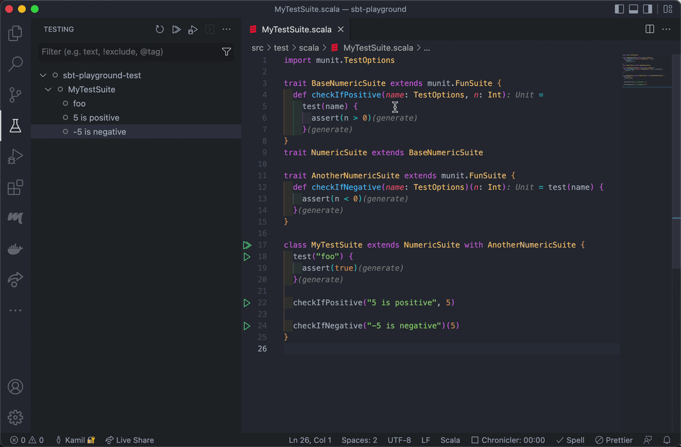Refresh tests in the Testing panel
Screen dimensions: 681x447
point(159,29)
